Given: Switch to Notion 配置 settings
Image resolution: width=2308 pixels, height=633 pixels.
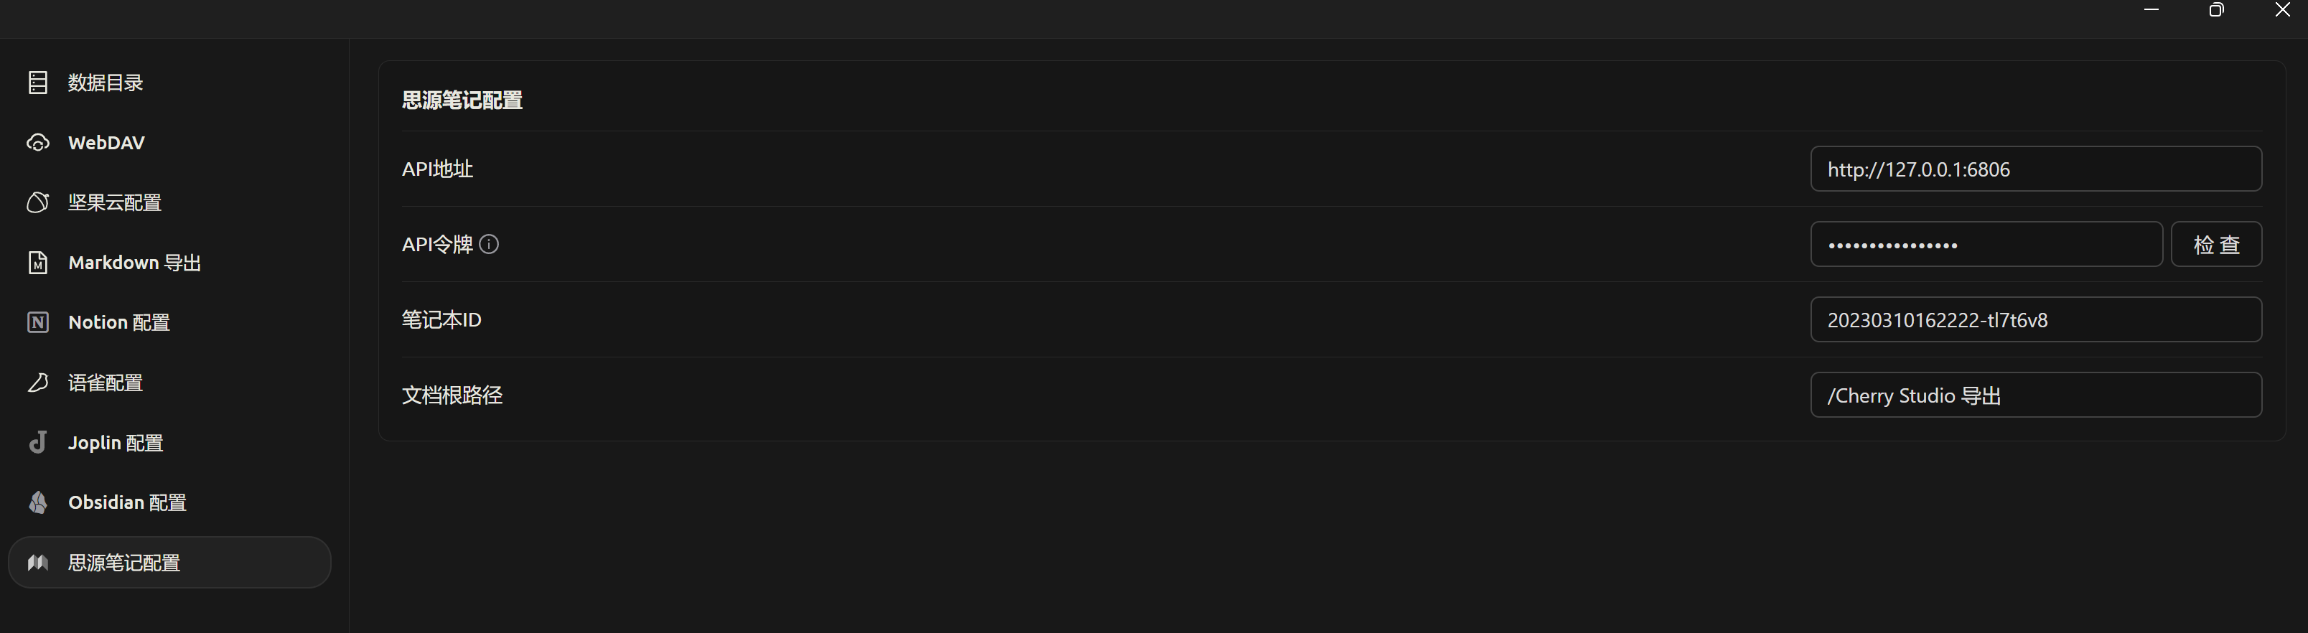Looking at the screenshot, I should coord(119,322).
